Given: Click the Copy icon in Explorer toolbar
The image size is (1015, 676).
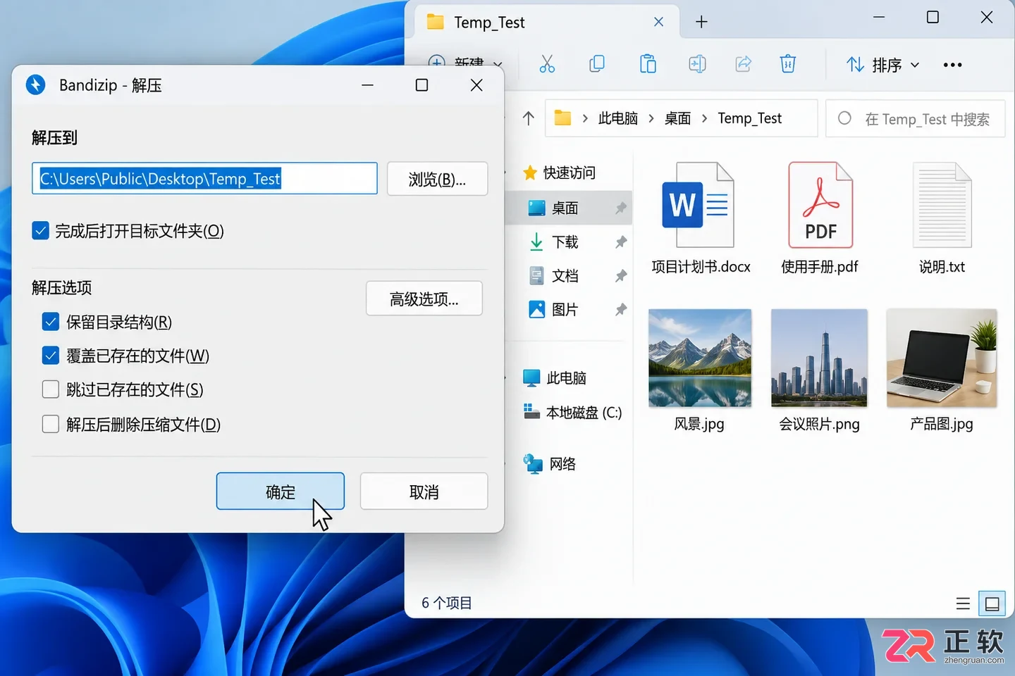Looking at the screenshot, I should [x=597, y=64].
